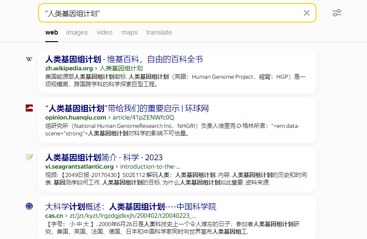Screen dimensions: 367x239
Task: Click the CAS emblem favicon beside the cas.cn result
Action: pyautogui.click(x=29, y=206)
